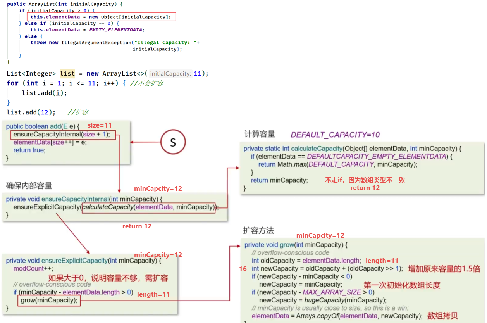The image size is (487, 323).
Task: Select the boxed calculateCapacity(elementData, minCapacity) call
Action: tap(148, 207)
